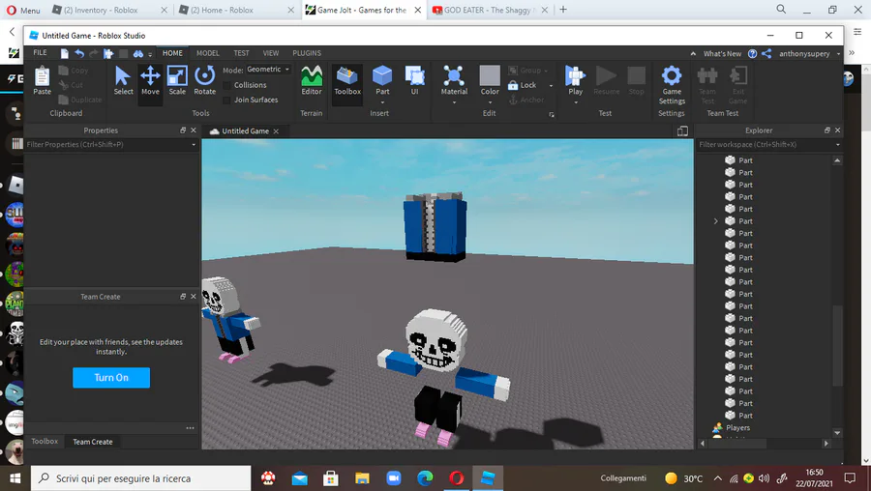Click the Explorer horizontal scrollbar
The image size is (871, 491).
(x=738, y=444)
